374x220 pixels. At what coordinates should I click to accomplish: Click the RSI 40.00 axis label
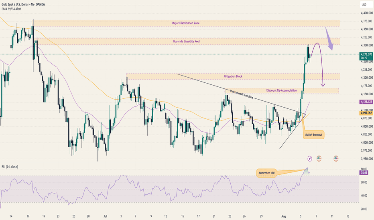point(364,196)
